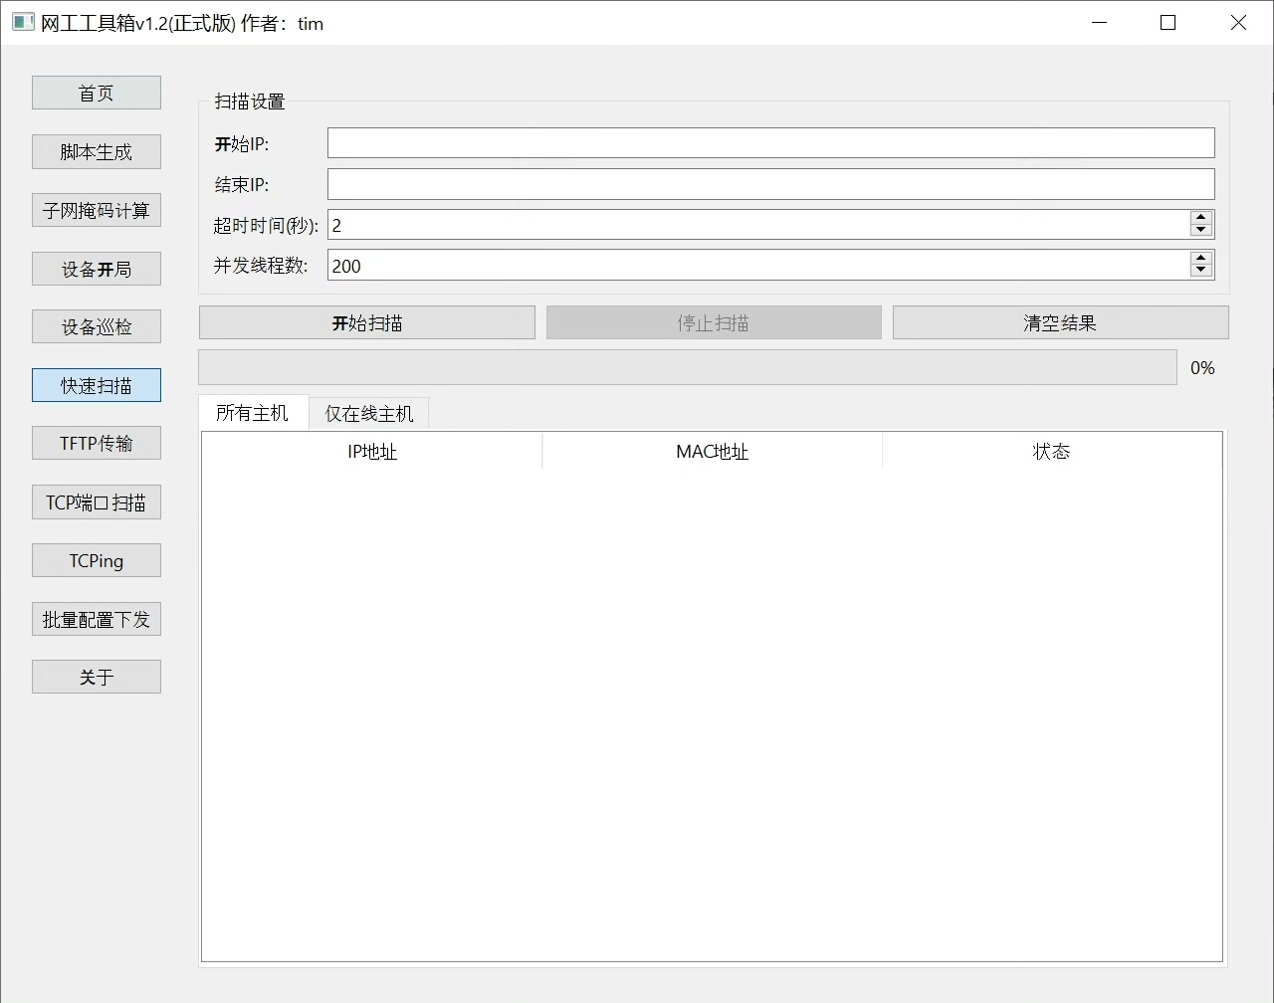Focus the 结束IP text box
Screen dimensions: 1274x1003
[770, 184]
